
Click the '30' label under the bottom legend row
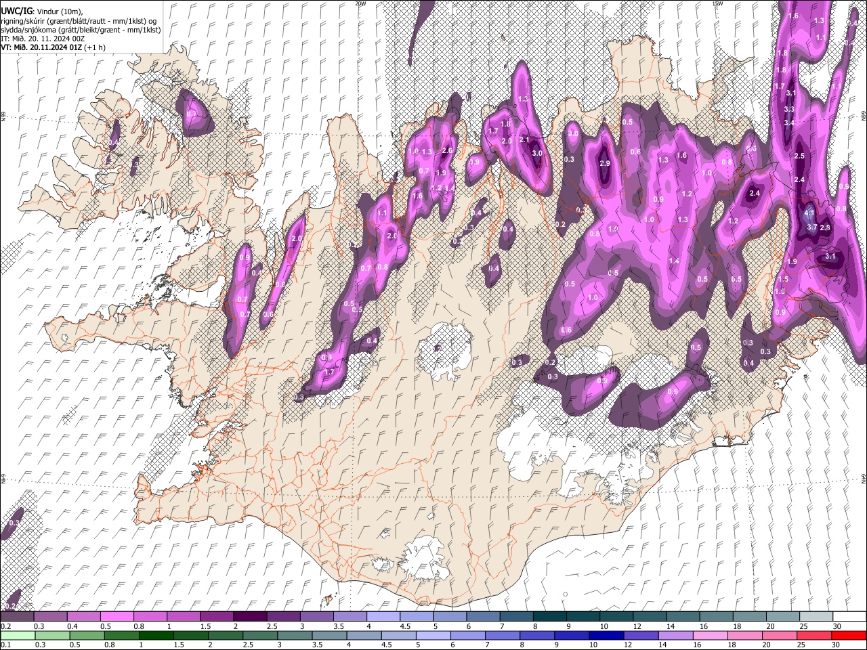coord(837,645)
